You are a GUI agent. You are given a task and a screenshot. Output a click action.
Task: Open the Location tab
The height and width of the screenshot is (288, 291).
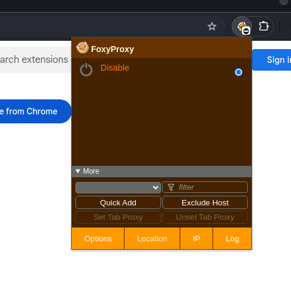pyautogui.click(x=152, y=238)
